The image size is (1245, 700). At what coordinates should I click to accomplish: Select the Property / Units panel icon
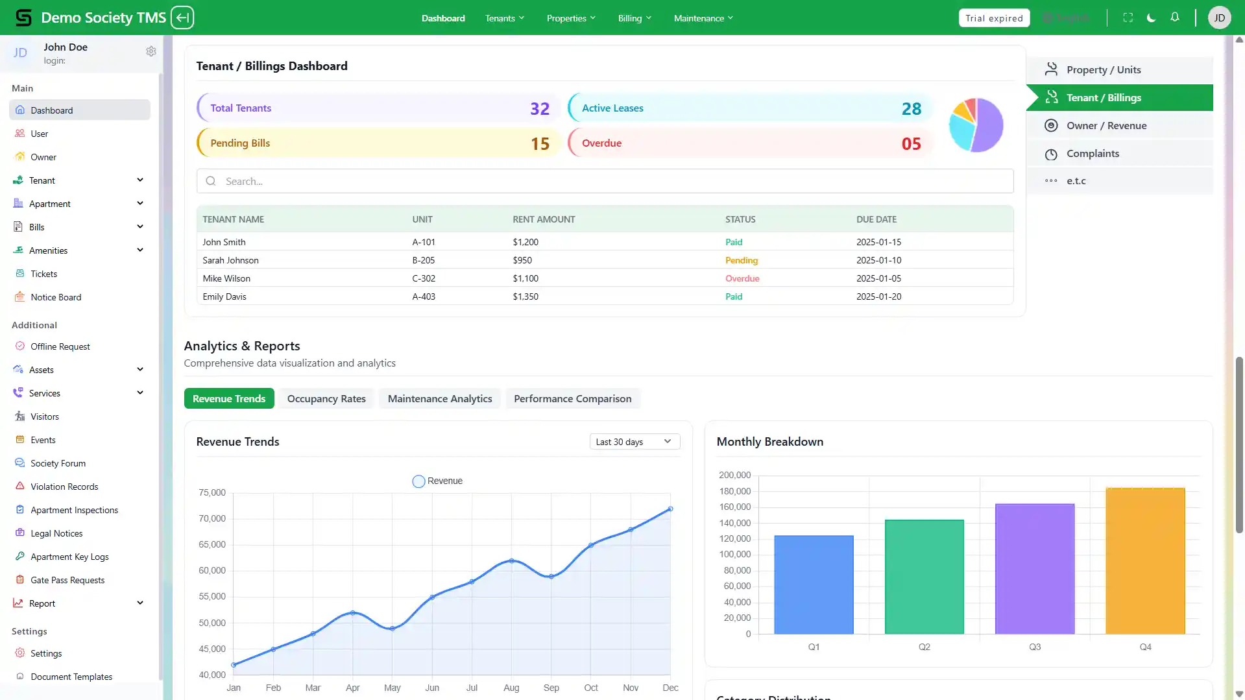click(1052, 69)
